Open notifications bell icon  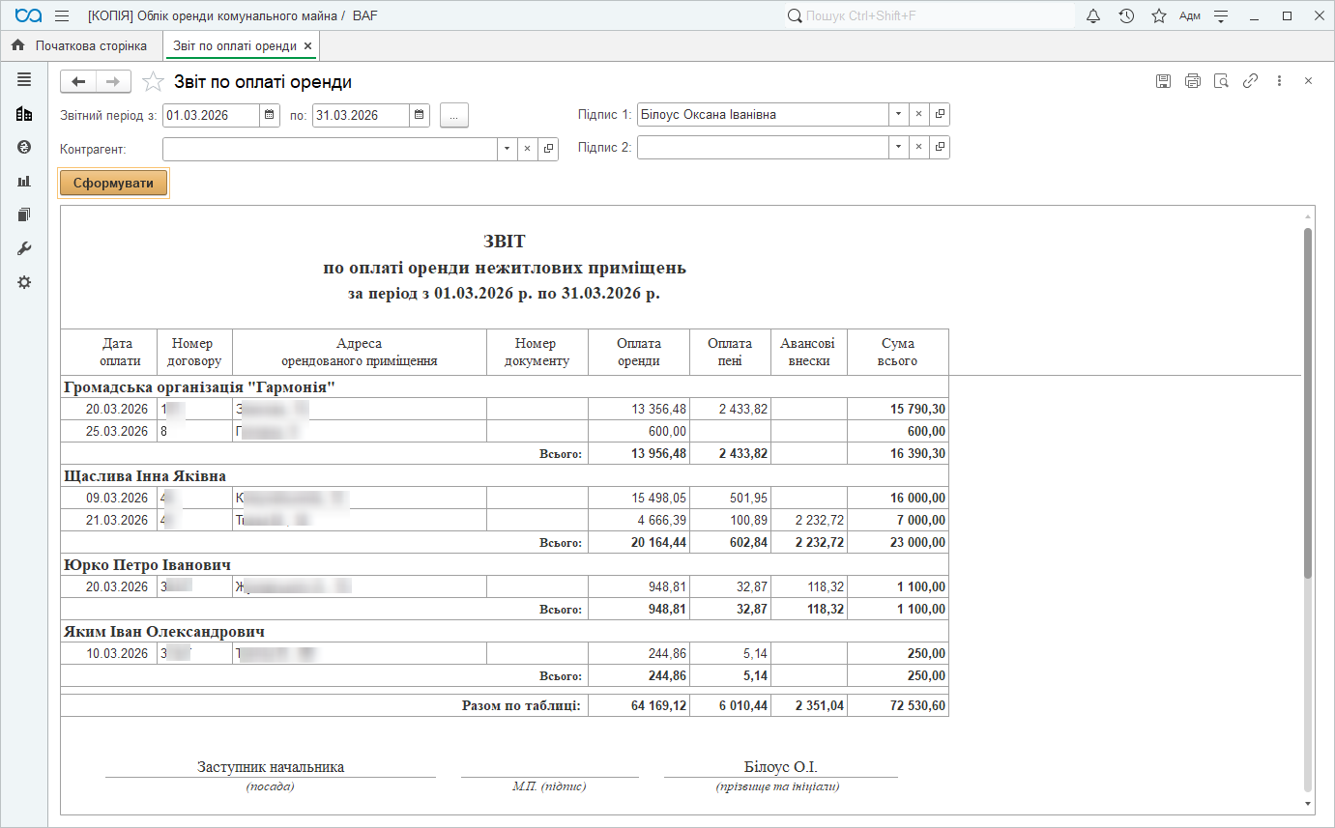(1093, 16)
